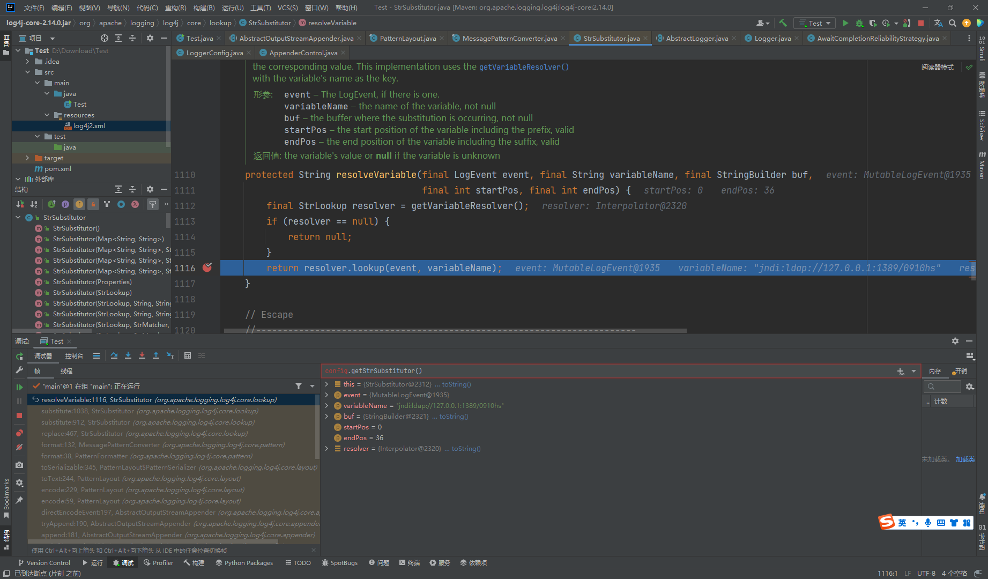This screenshot has height=579, width=988.
Task: Collapse the src folder in project tree
Action: point(28,72)
